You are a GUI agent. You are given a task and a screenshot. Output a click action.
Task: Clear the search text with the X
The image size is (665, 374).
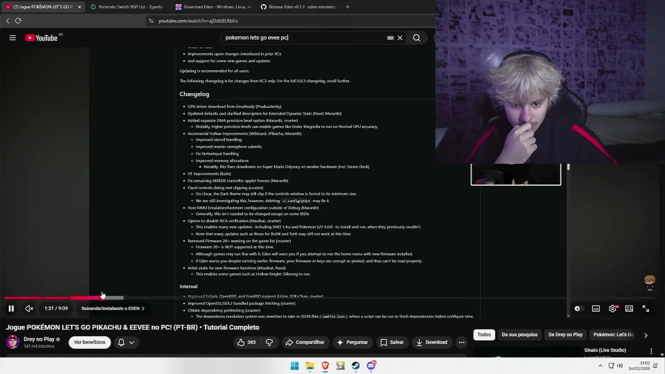pyautogui.click(x=400, y=38)
